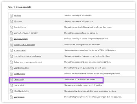This screenshot has width=137, height=104.
Task: Click the document icon beside All users
Action: point(11,16)
